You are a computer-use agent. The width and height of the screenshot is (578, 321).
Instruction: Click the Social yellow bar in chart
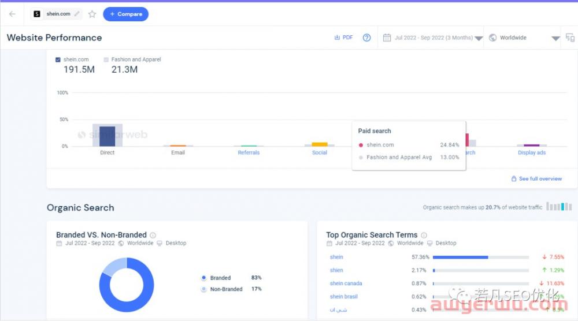coord(320,144)
